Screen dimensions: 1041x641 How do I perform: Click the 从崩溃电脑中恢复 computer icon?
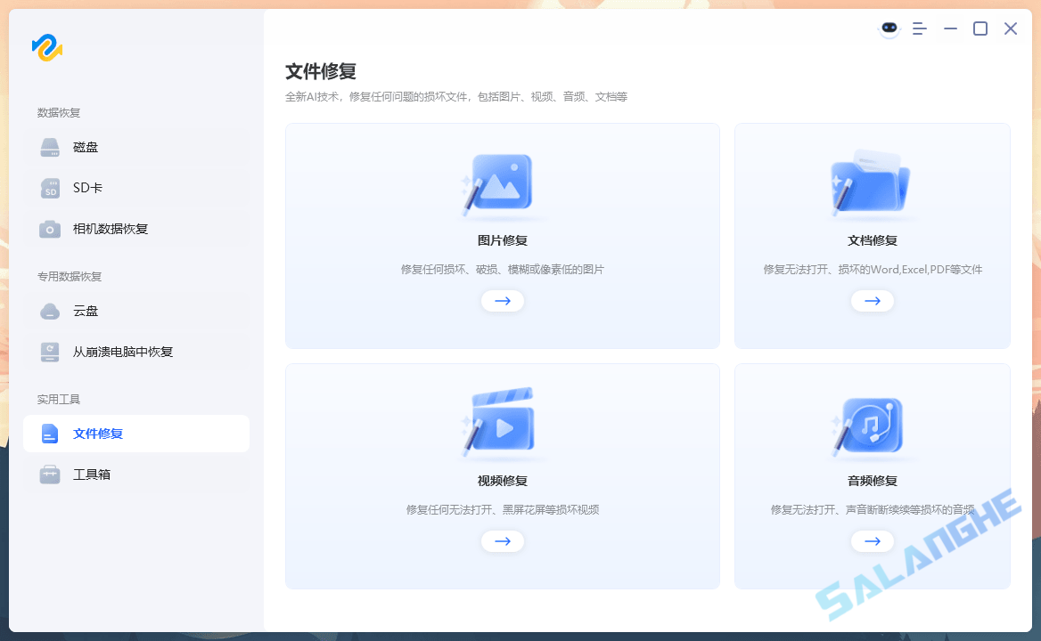(x=50, y=352)
